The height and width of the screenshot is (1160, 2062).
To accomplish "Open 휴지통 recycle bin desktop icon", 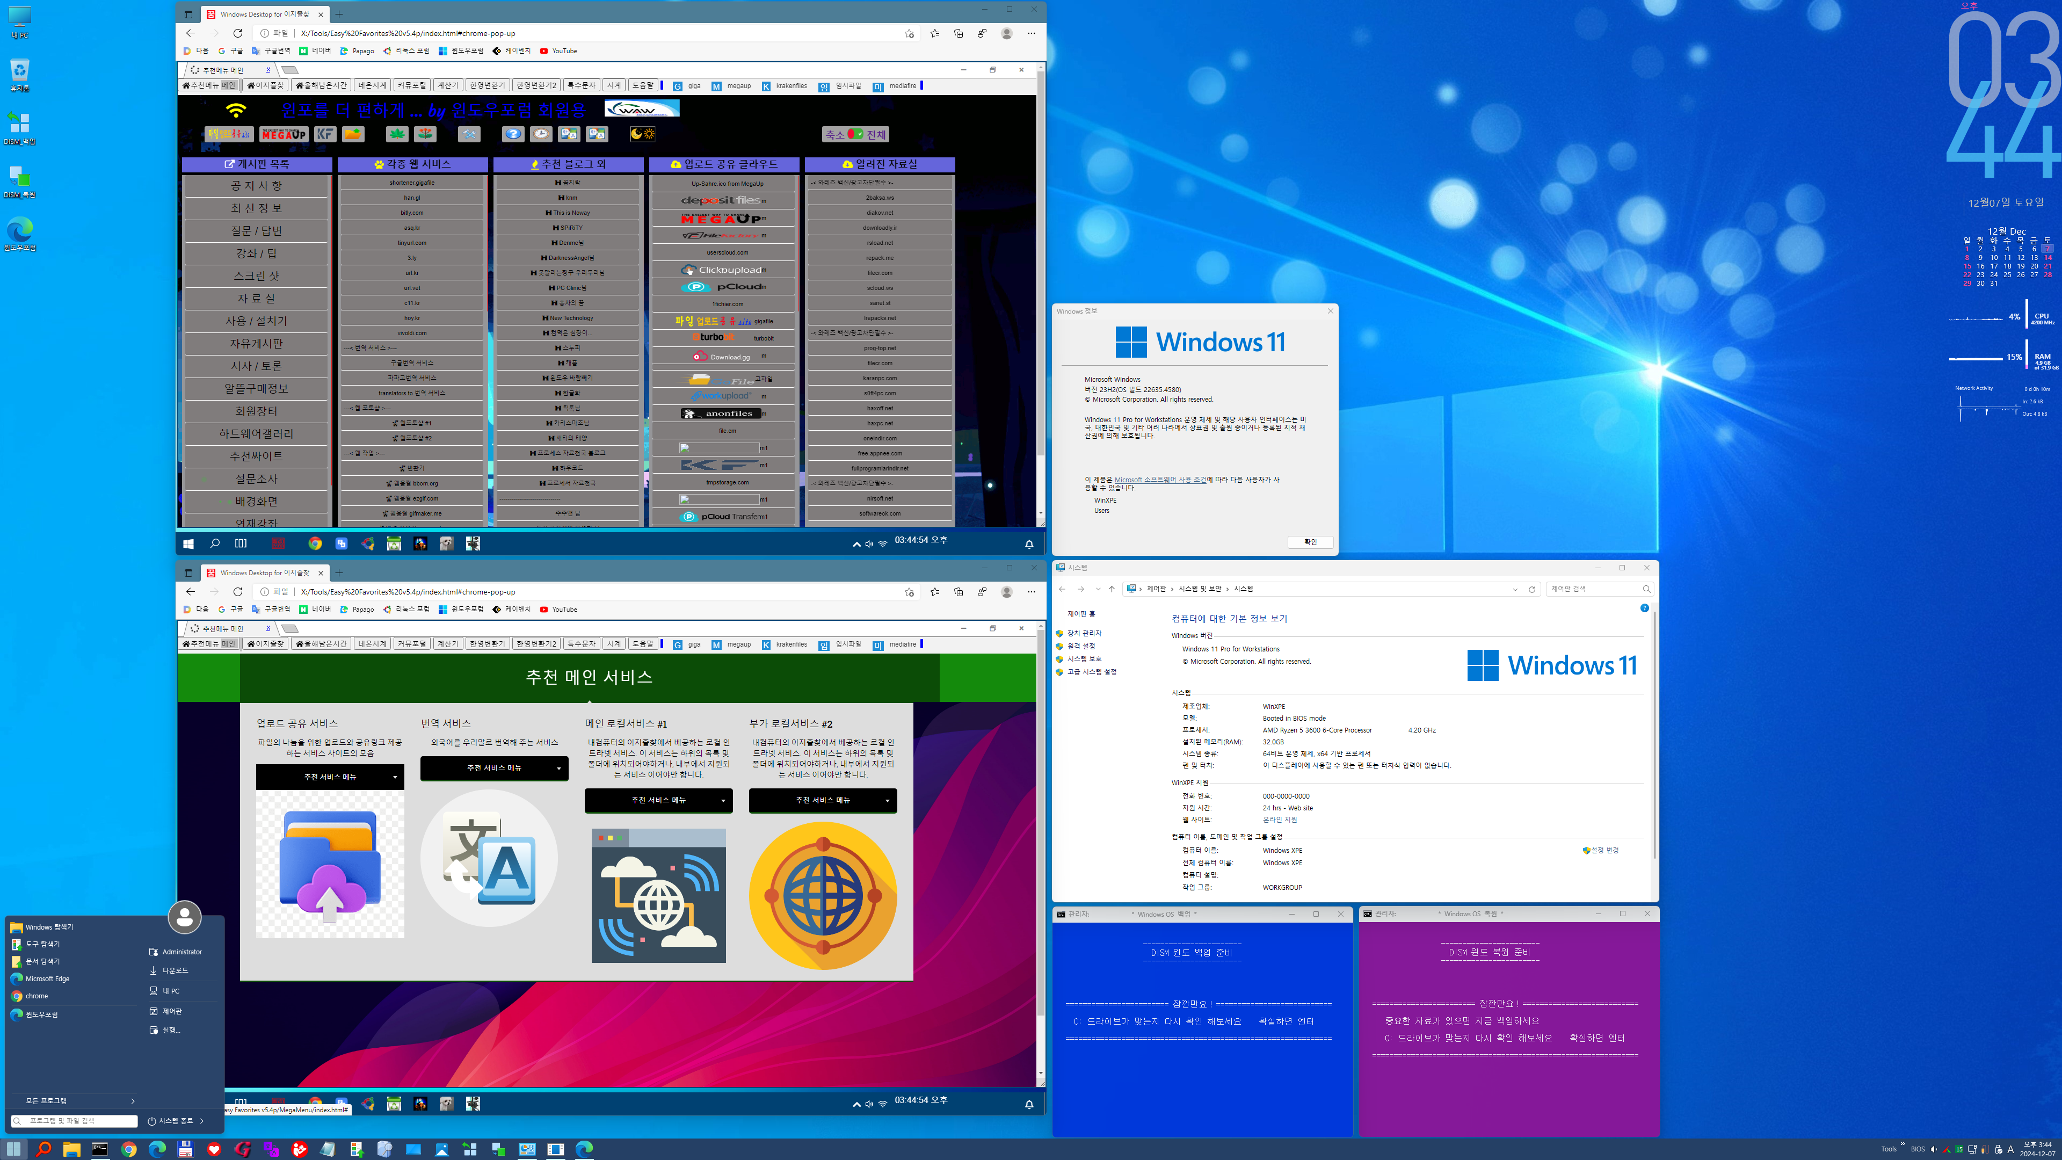I will point(19,75).
